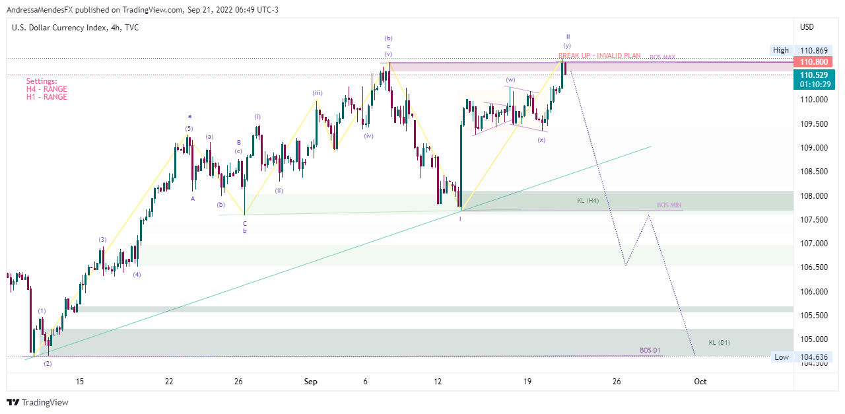Viewport: 845px width, 414px height.
Task: Select the 'KL (H4)' zone label
Action: (588, 200)
